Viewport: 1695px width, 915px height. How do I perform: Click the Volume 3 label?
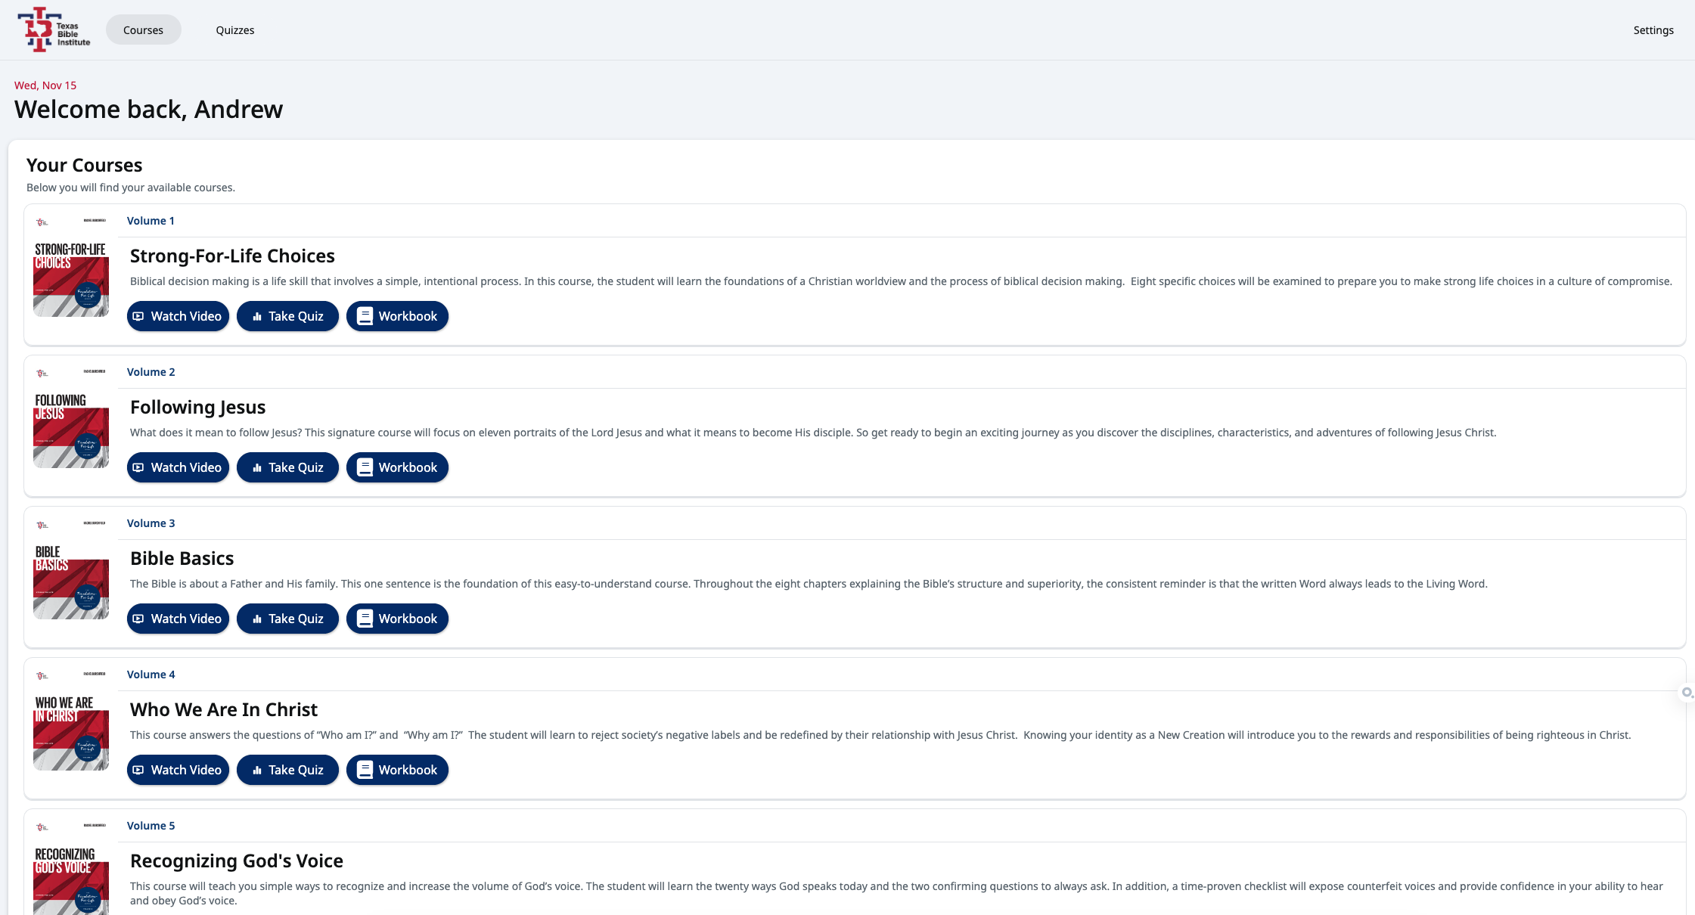pos(151,523)
